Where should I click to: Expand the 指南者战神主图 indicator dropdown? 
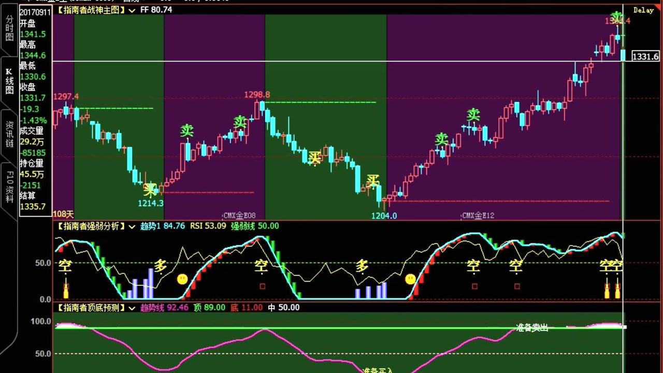[132, 10]
